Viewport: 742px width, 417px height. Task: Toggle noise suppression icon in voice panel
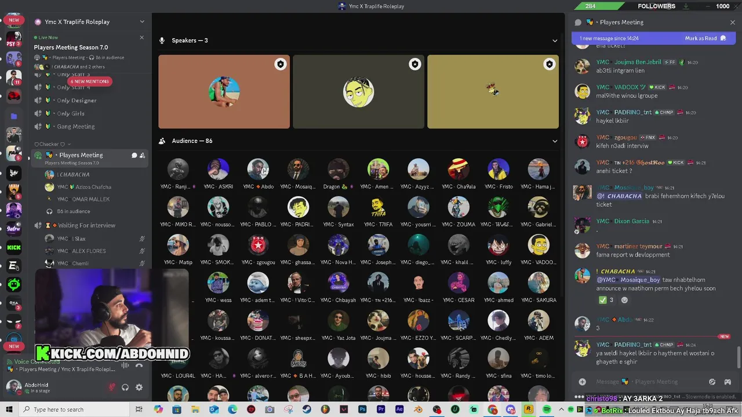tap(125, 365)
